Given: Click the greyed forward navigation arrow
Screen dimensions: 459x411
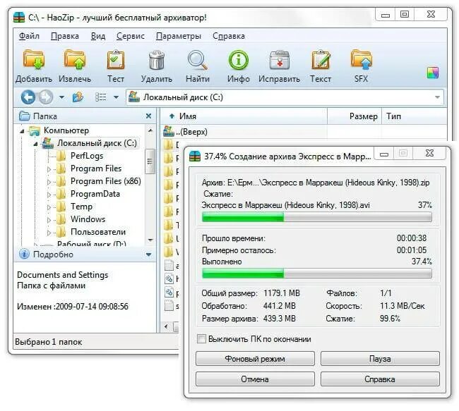Looking at the screenshot, I should point(46,97).
